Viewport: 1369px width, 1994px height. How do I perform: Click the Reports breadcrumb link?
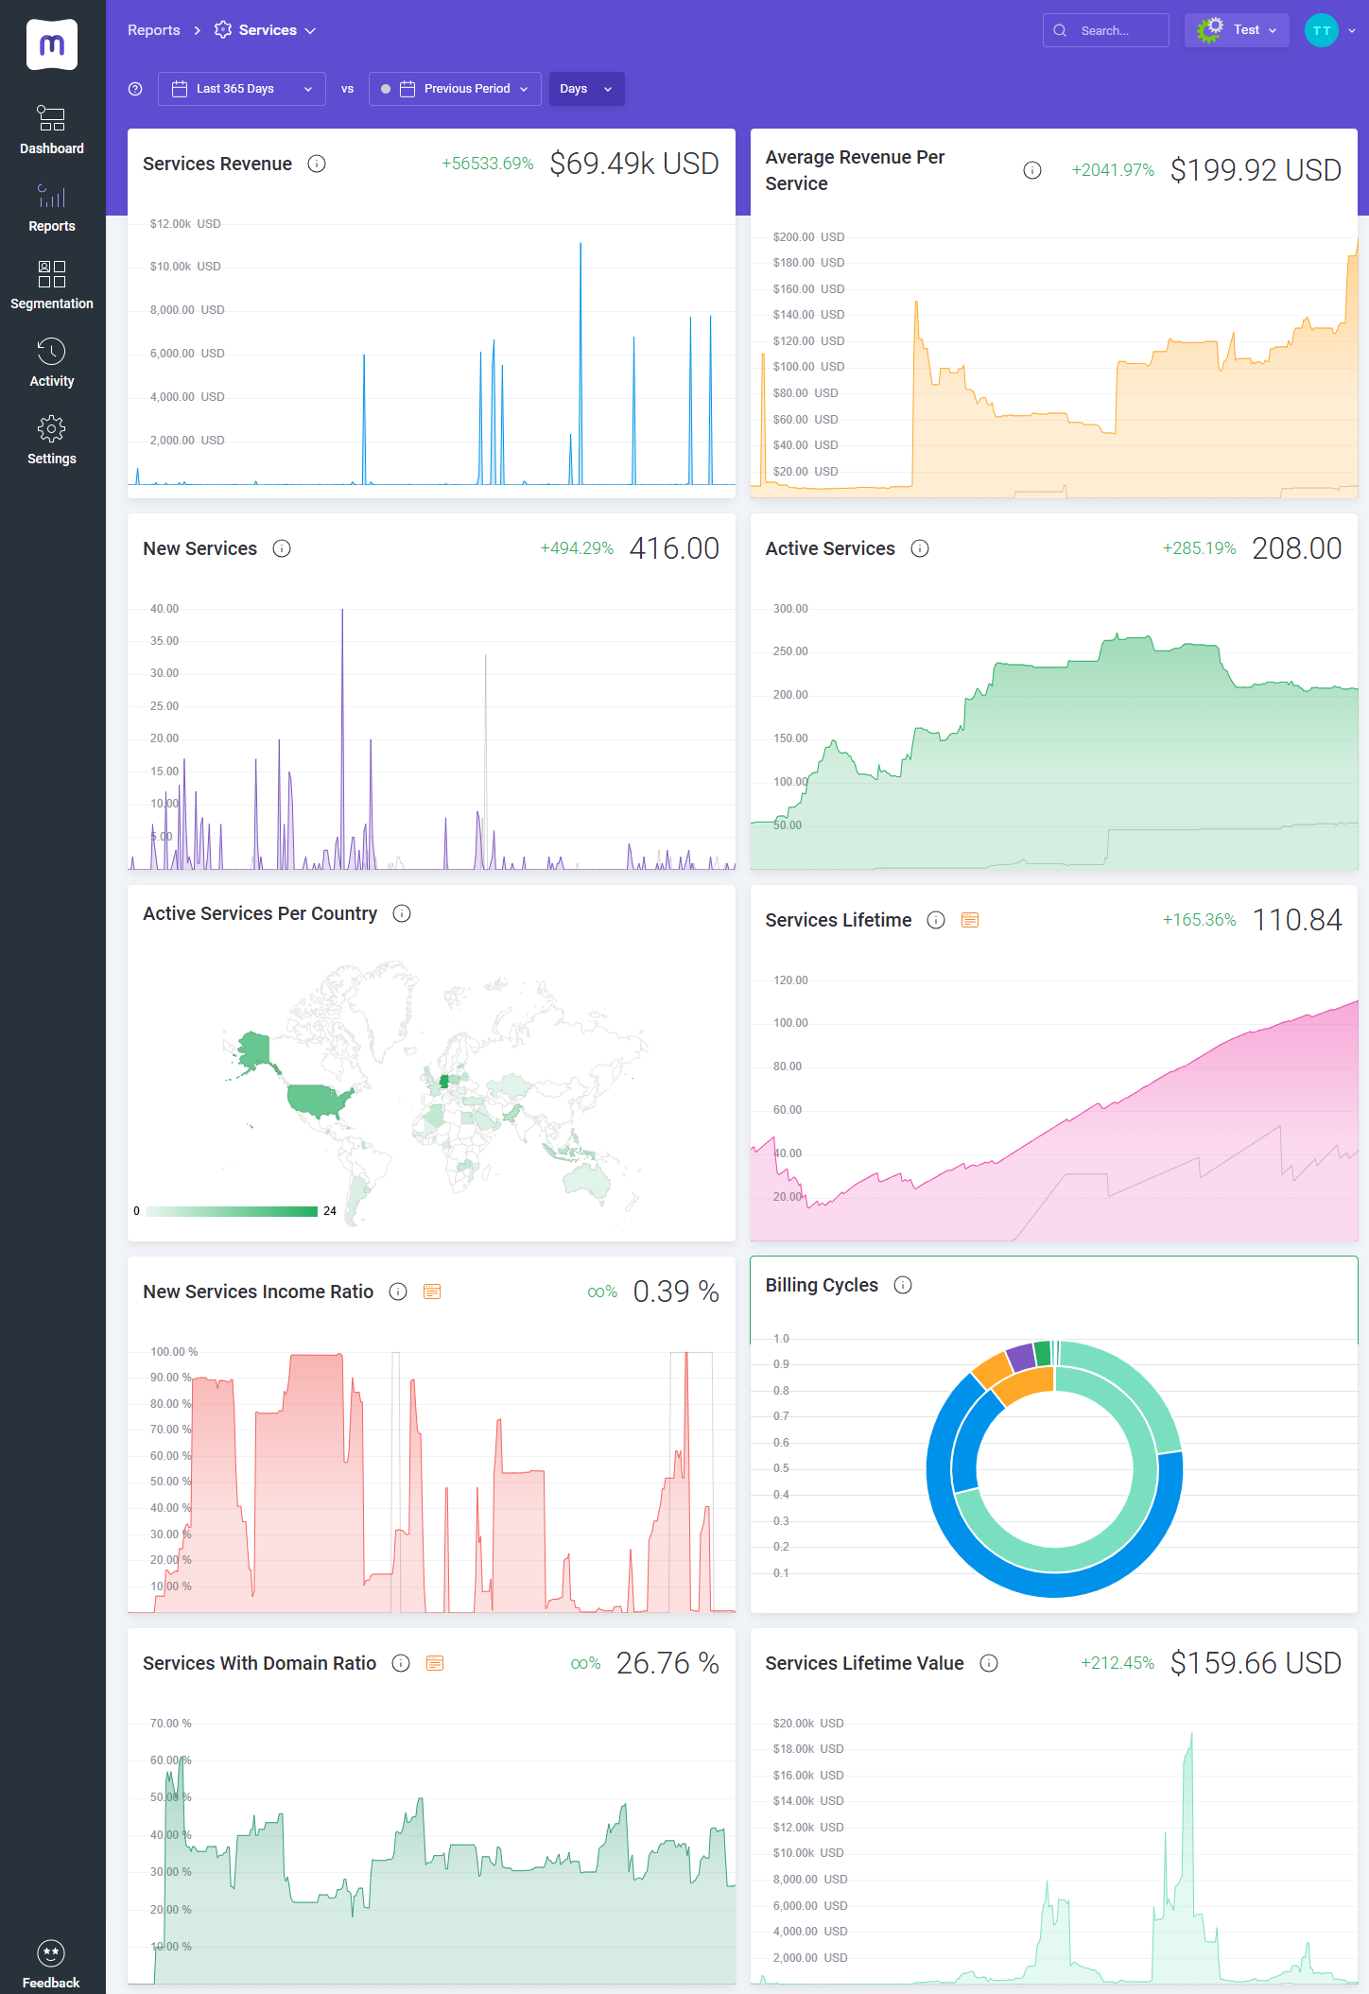tap(154, 30)
